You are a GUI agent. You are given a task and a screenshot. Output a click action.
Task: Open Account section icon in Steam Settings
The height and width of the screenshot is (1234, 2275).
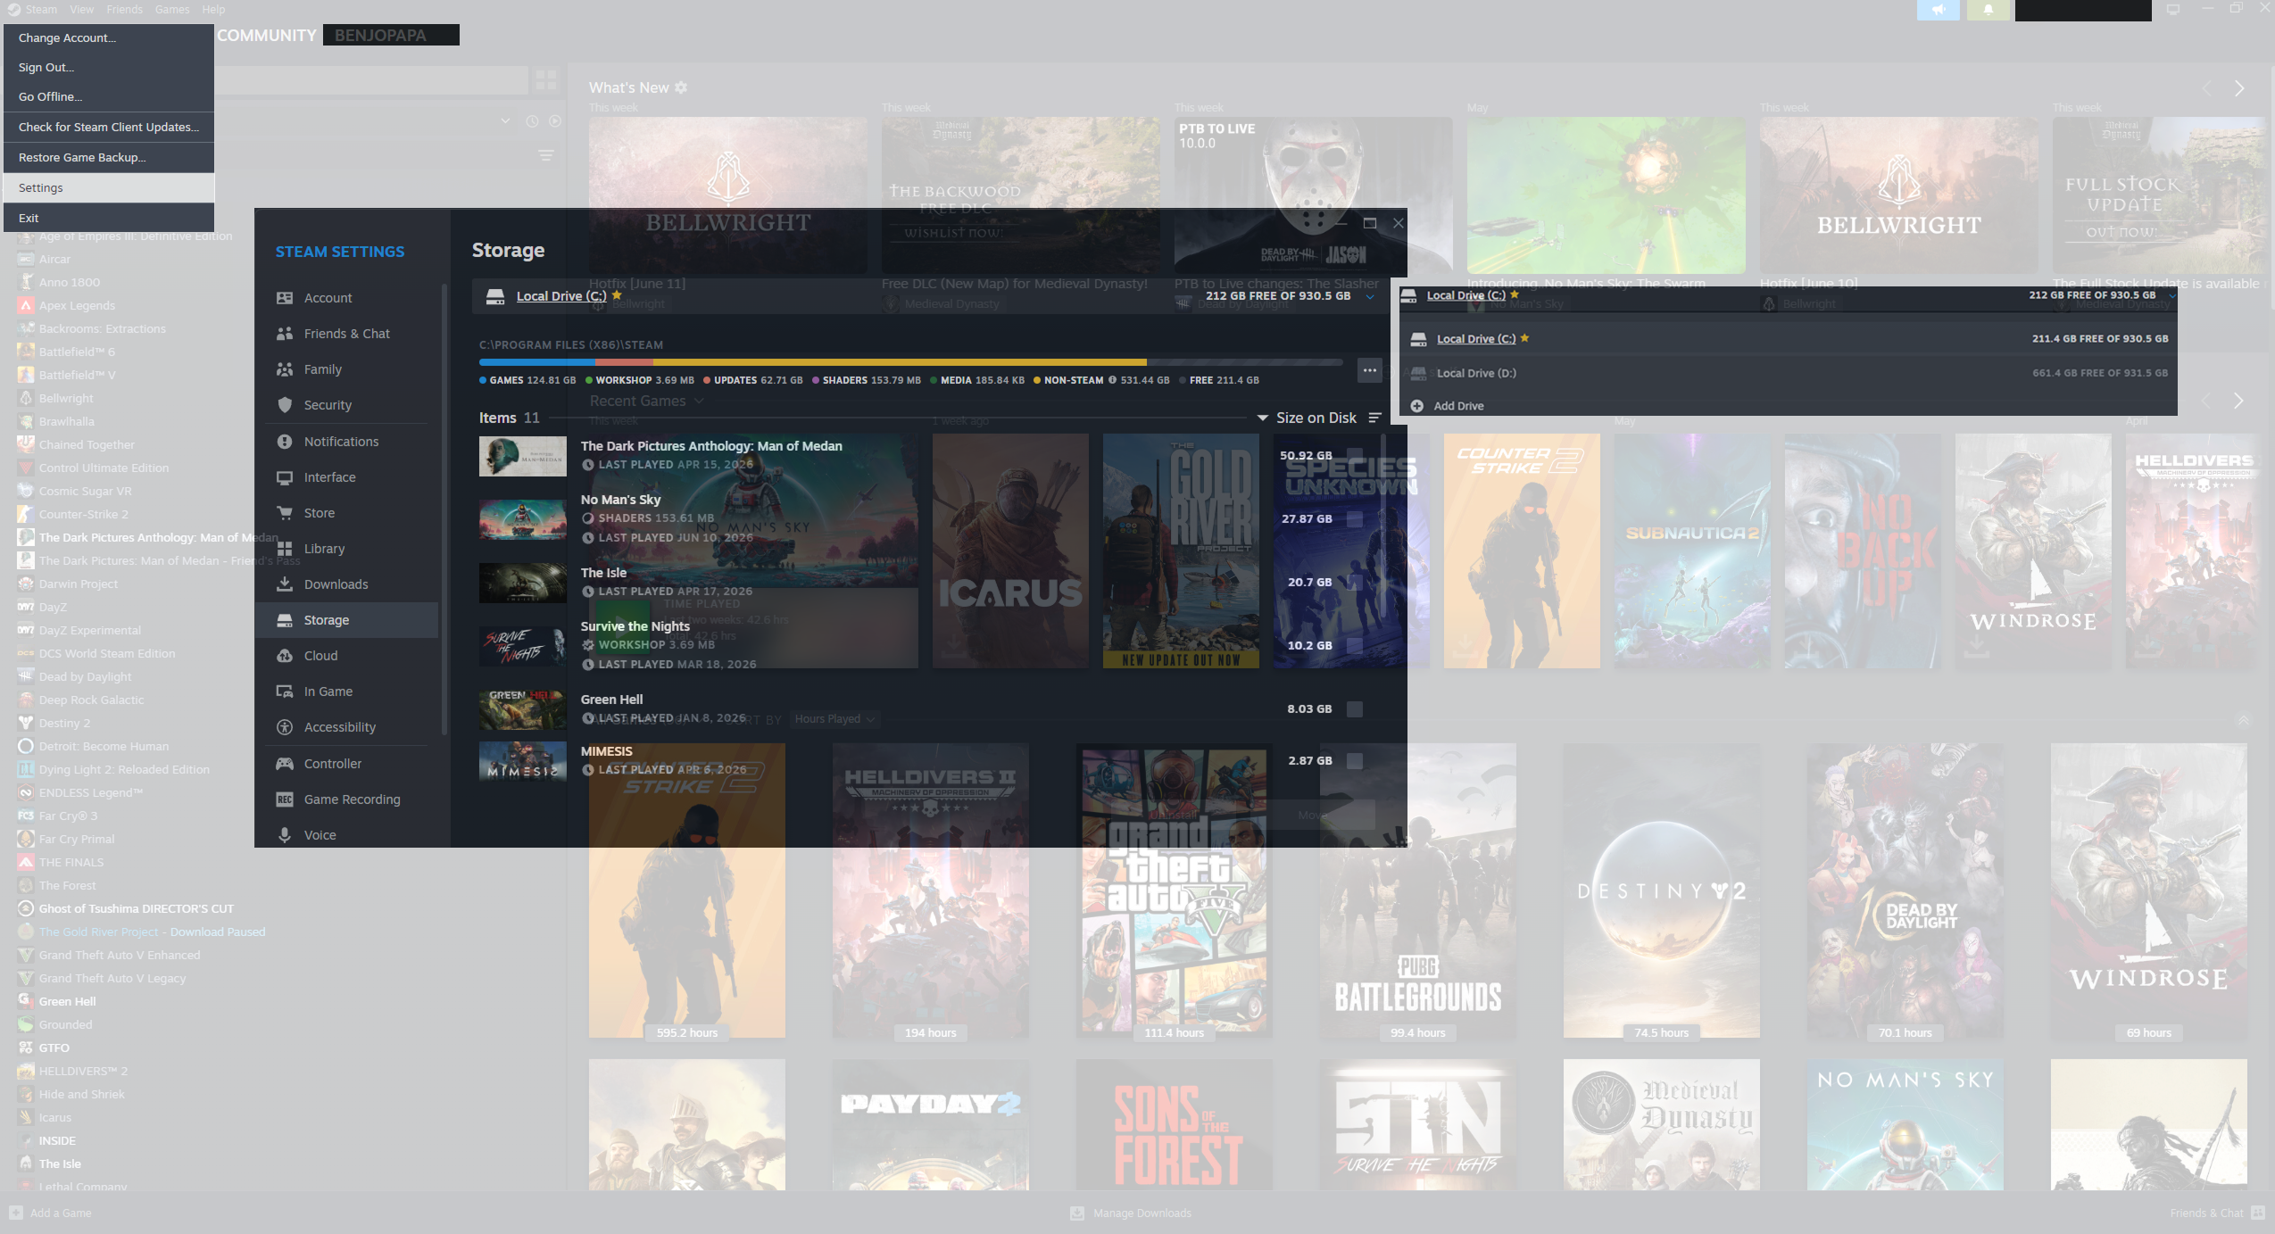[285, 298]
